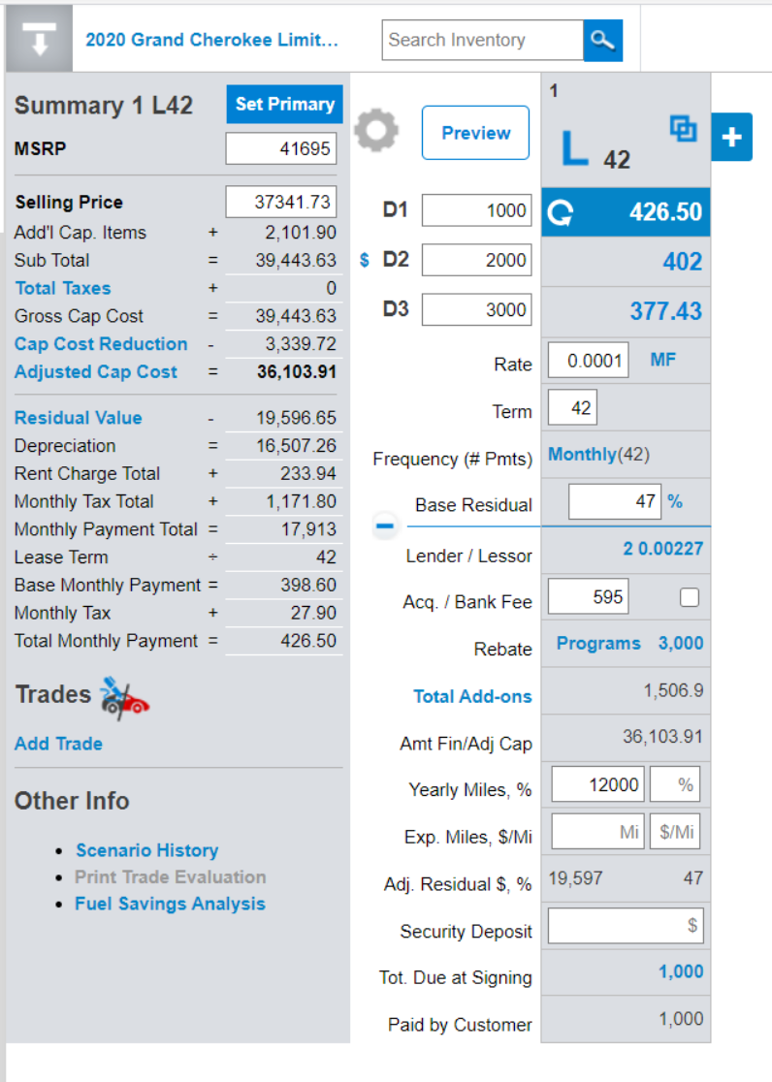This screenshot has height=1082, width=772.
Task: Open Fuel Savings Analysis link
Action: tap(170, 904)
